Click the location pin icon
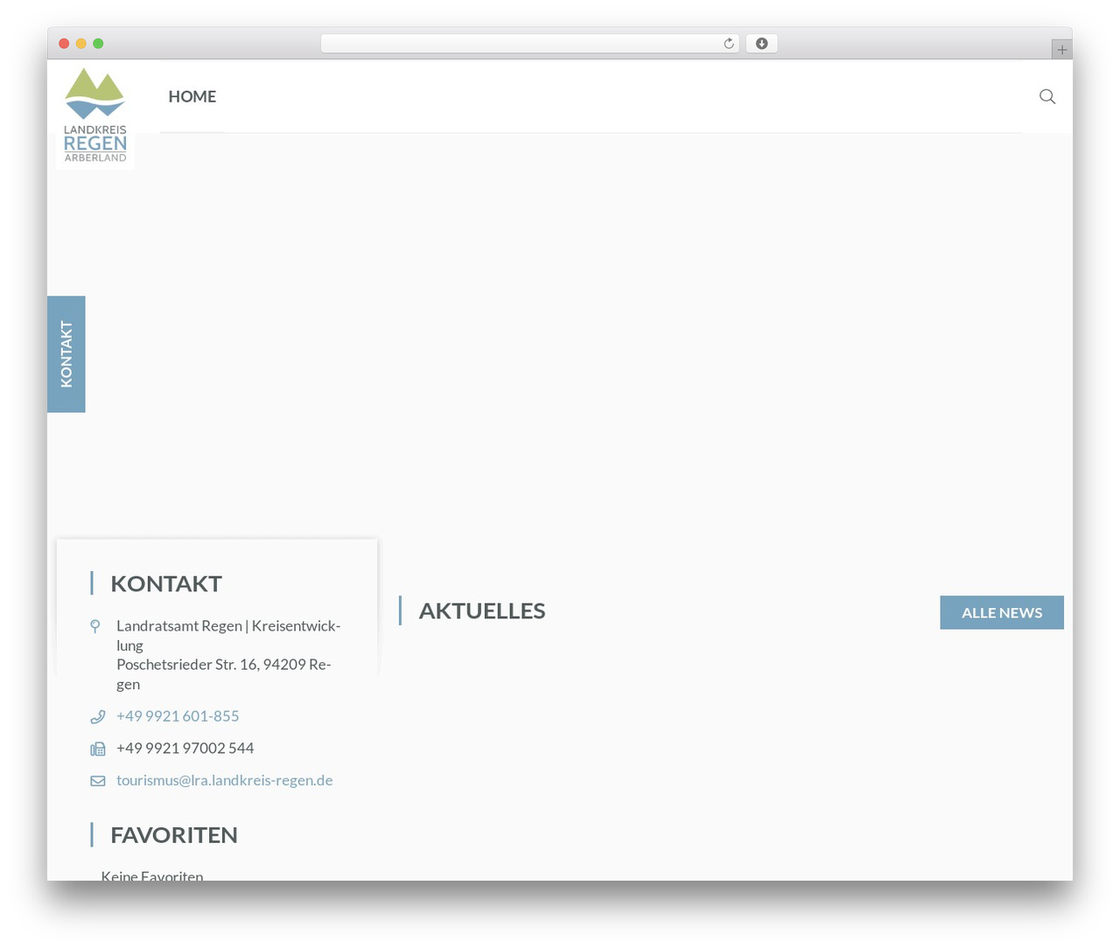The height and width of the screenshot is (948, 1120). (95, 626)
